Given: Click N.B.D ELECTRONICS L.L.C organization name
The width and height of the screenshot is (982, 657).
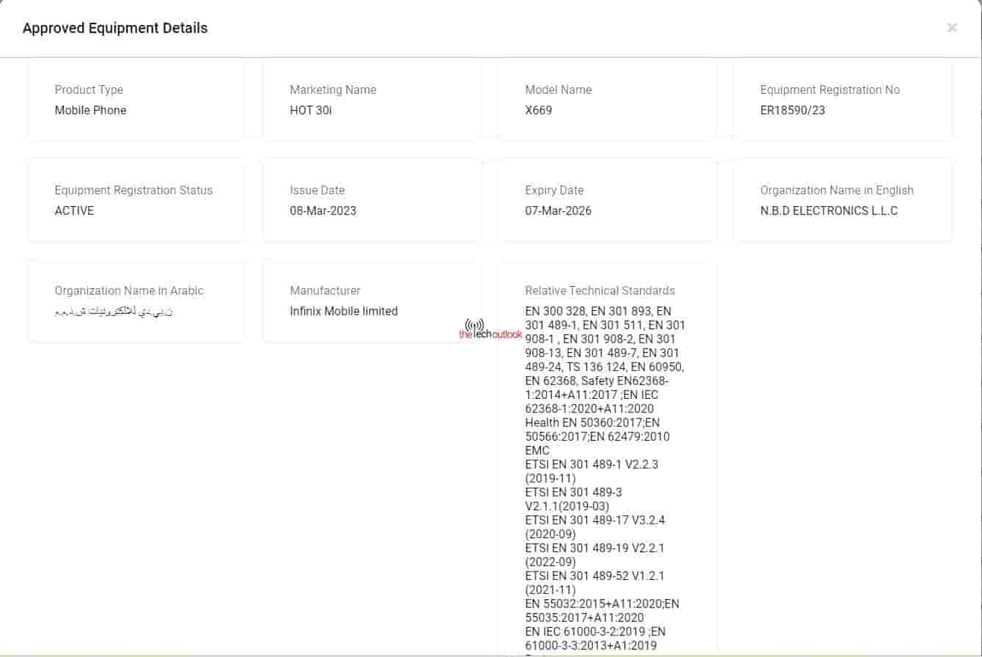Looking at the screenshot, I should [x=829, y=210].
